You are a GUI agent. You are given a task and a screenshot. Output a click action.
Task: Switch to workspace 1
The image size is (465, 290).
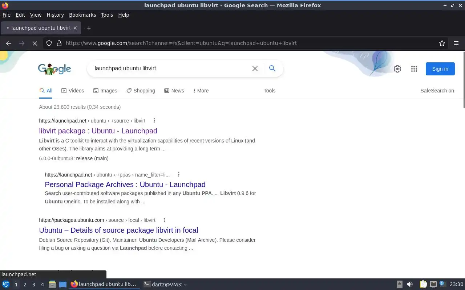(16, 285)
